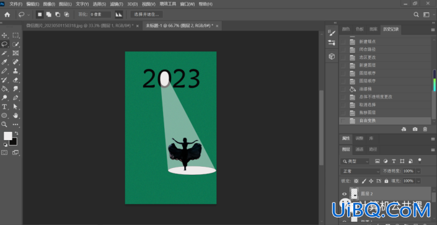437x225 pixels.
Task: Select the 油漆桶 history state
Action: coord(385,89)
